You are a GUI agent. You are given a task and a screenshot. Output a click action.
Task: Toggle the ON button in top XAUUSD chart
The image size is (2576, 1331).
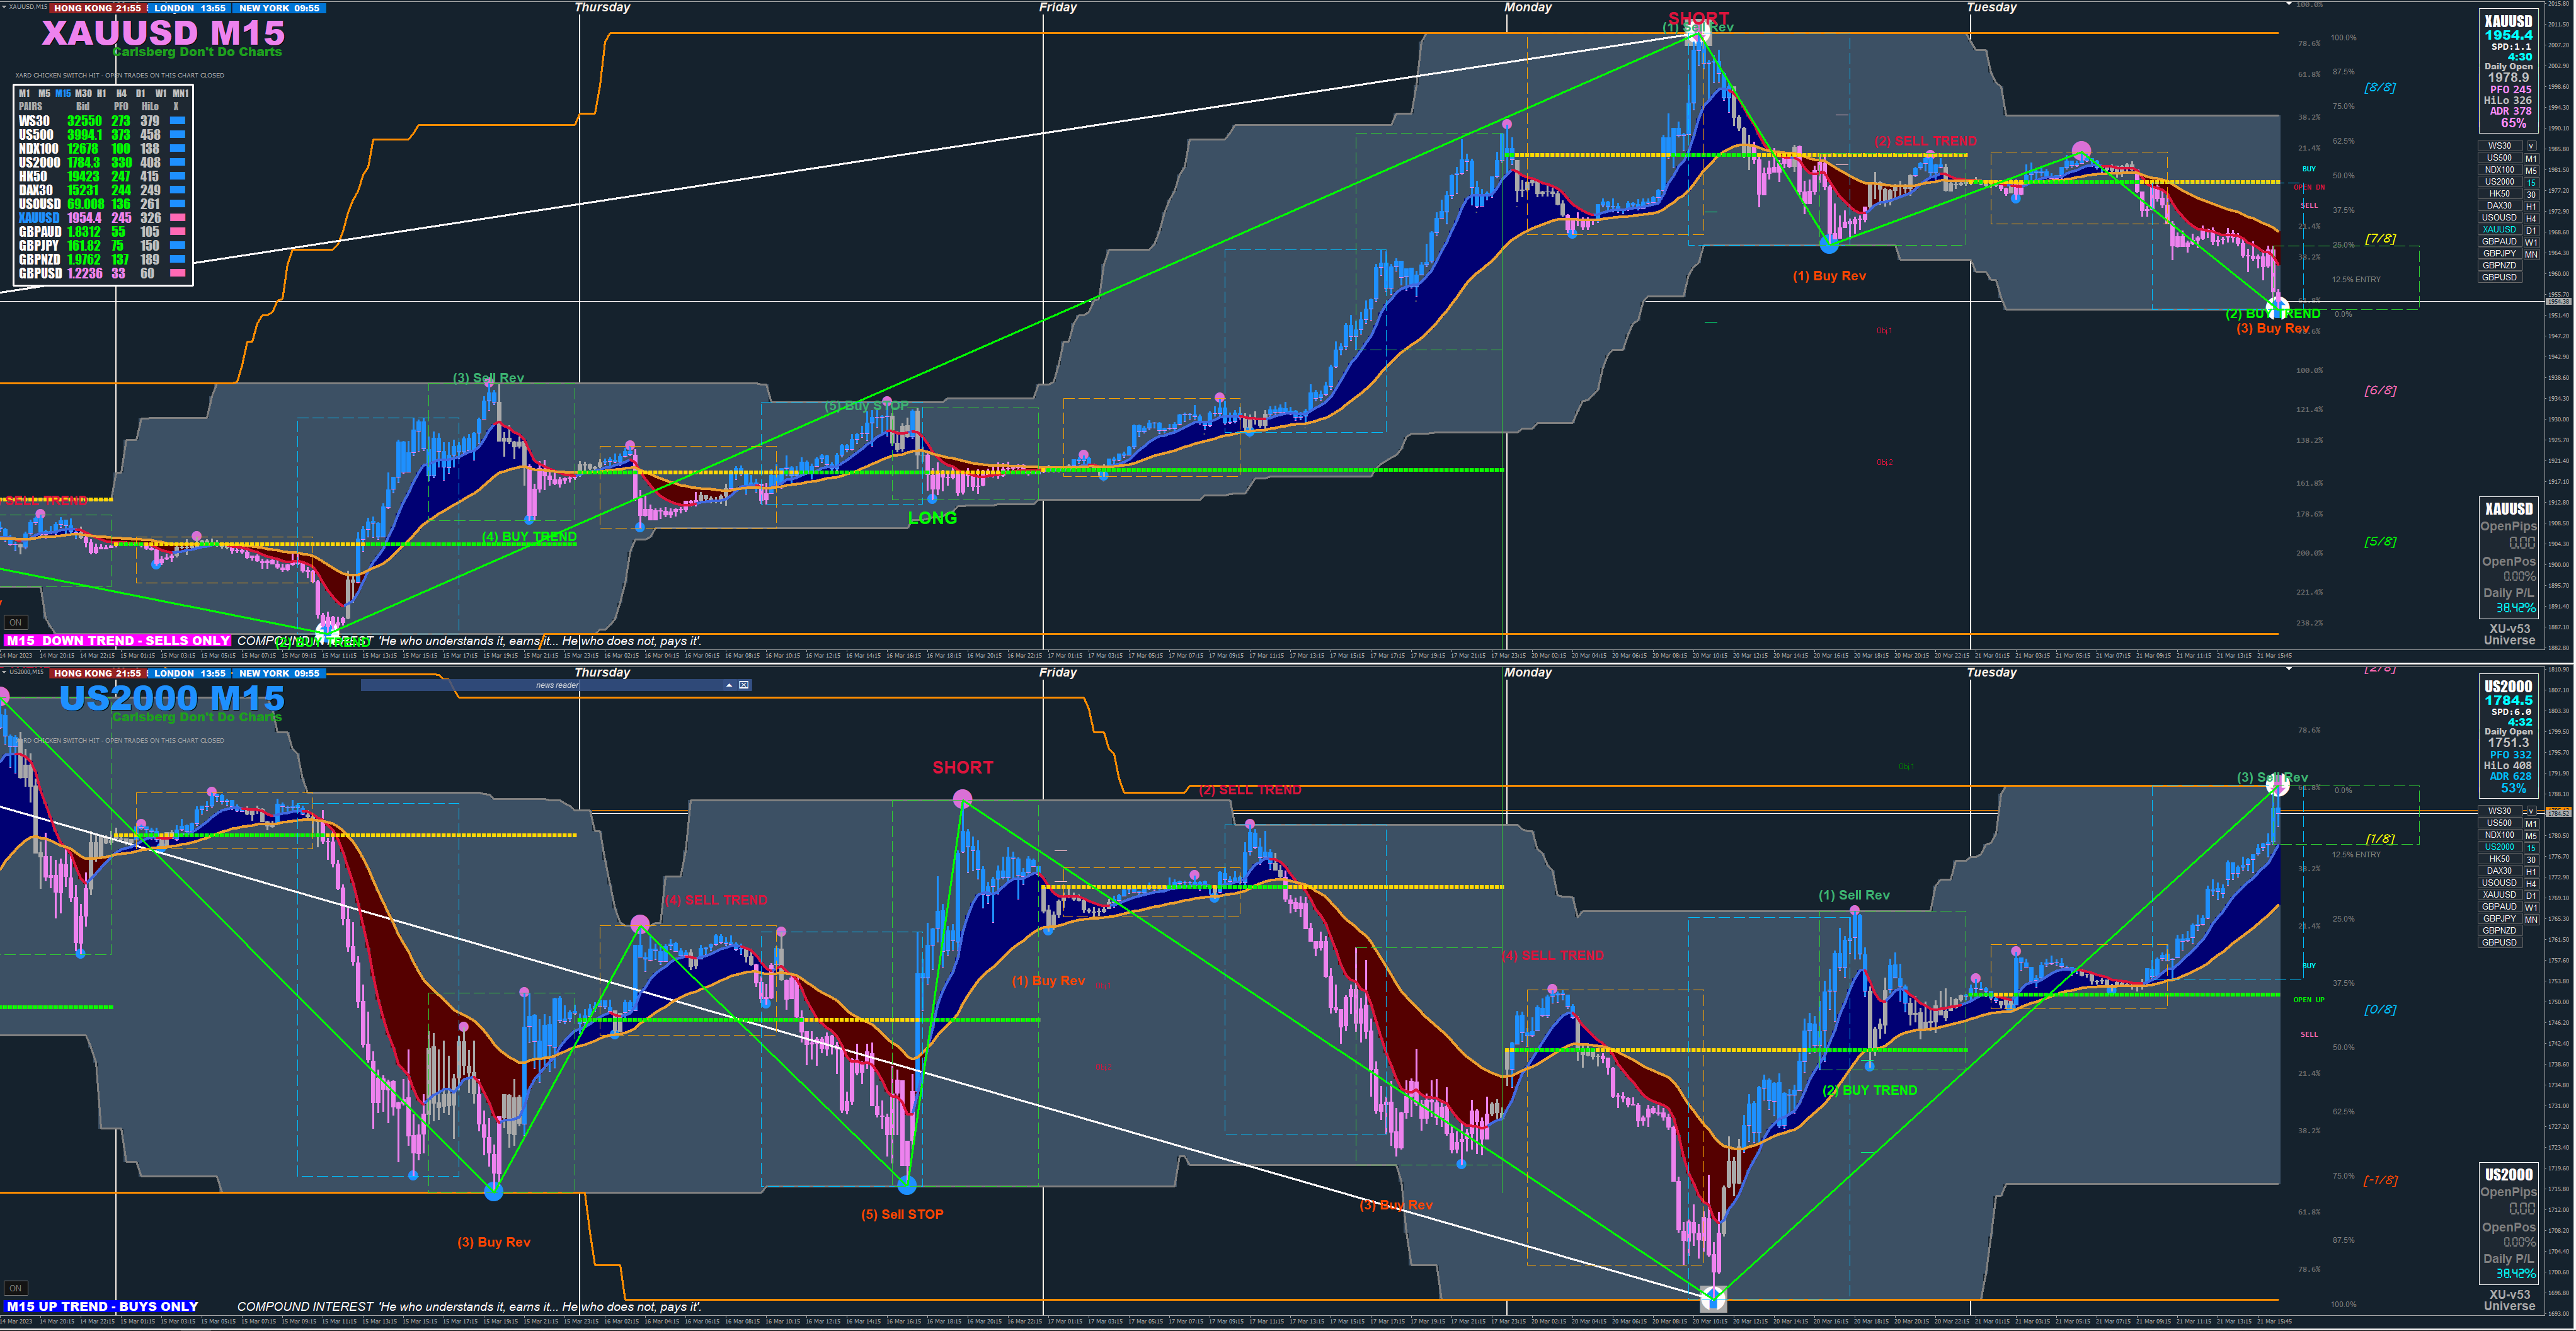[x=15, y=622]
